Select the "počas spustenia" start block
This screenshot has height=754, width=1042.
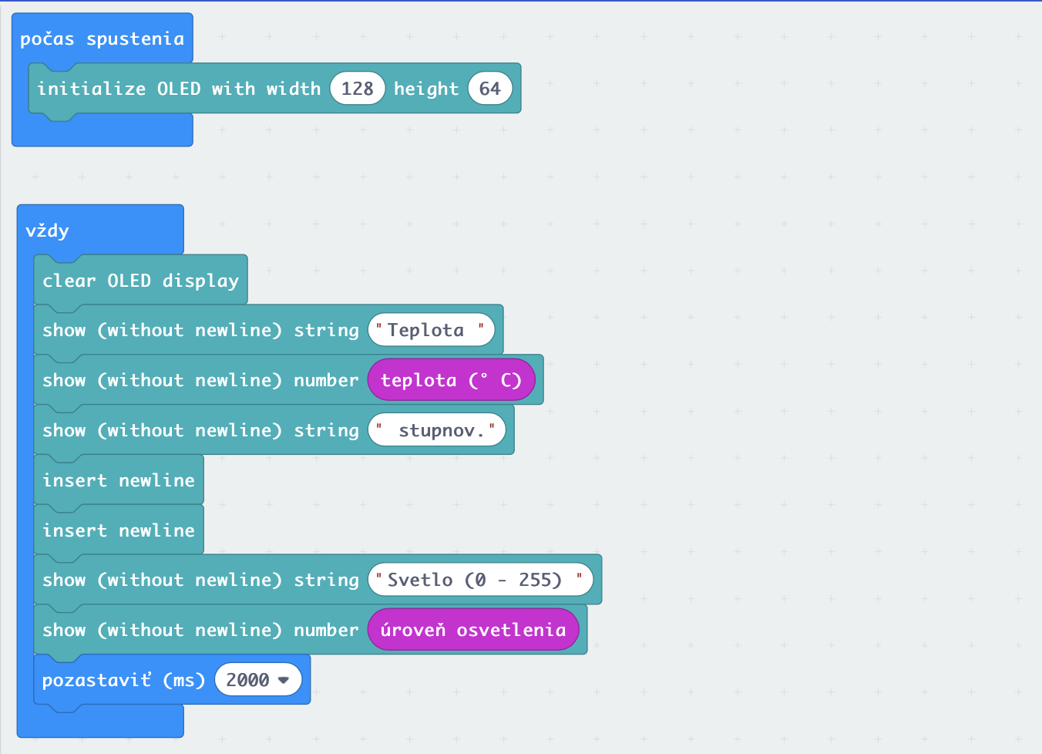pyautogui.click(x=102, y=39)
